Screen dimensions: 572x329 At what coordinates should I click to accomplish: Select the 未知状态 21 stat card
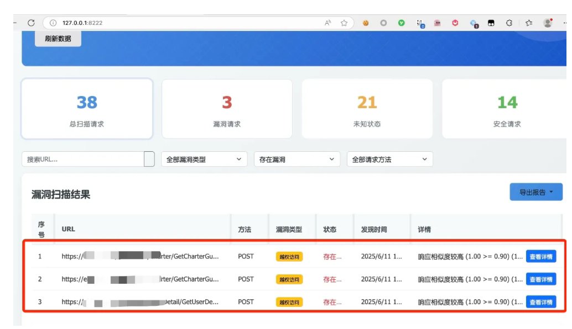(x=367, y=109)
